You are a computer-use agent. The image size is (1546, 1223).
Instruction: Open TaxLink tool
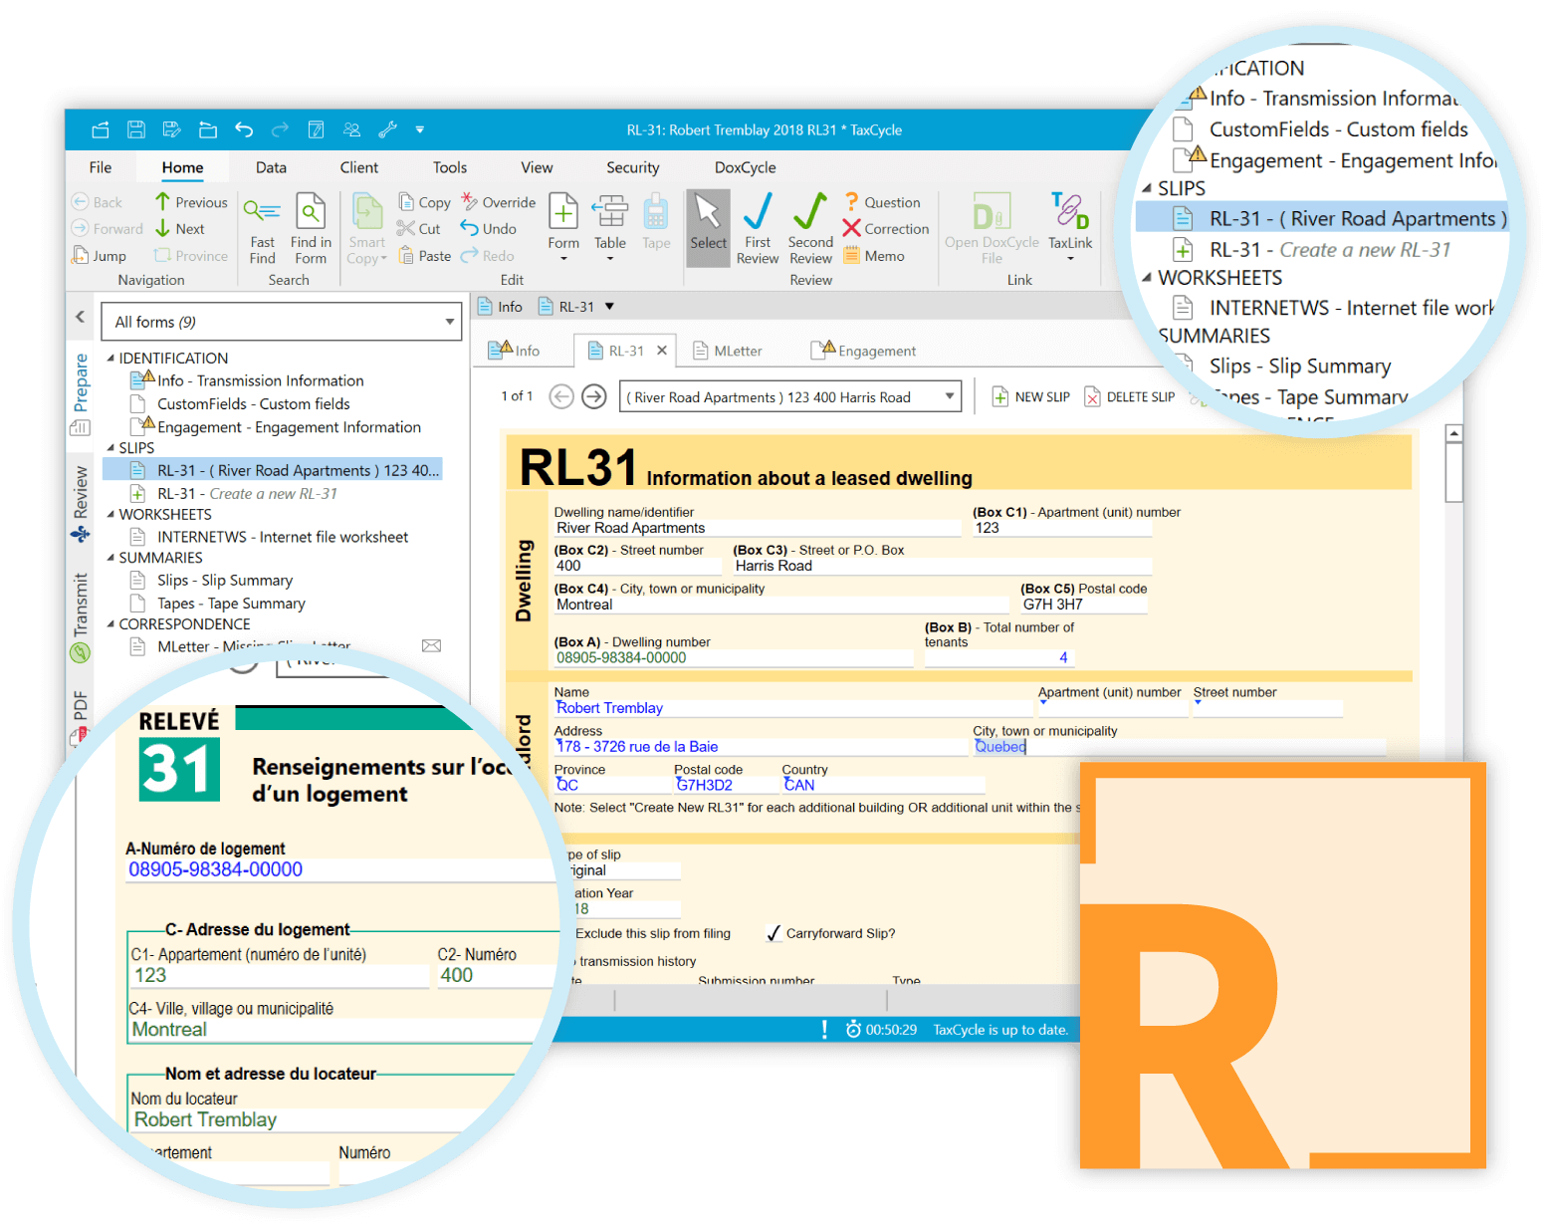[x=1070, y=228]
